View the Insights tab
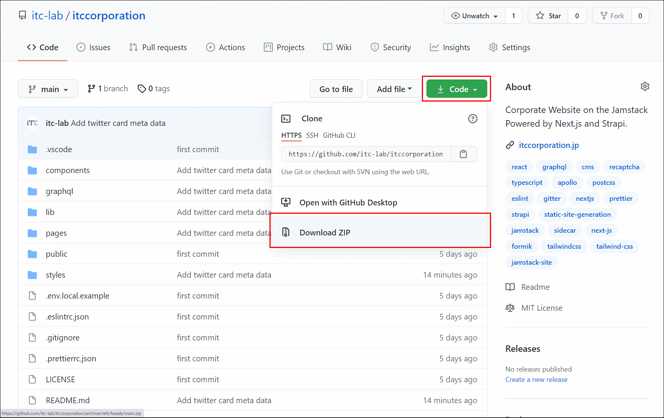Screen dimensions: 664x418 tap(450, 47)
